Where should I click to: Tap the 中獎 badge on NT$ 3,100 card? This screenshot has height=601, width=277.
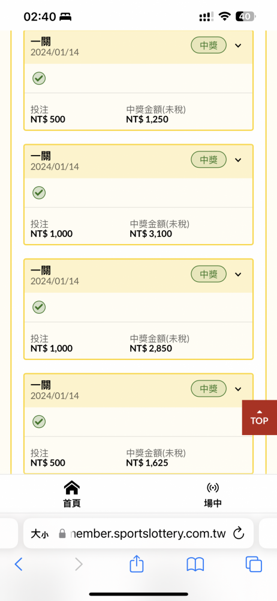(209, 160)
